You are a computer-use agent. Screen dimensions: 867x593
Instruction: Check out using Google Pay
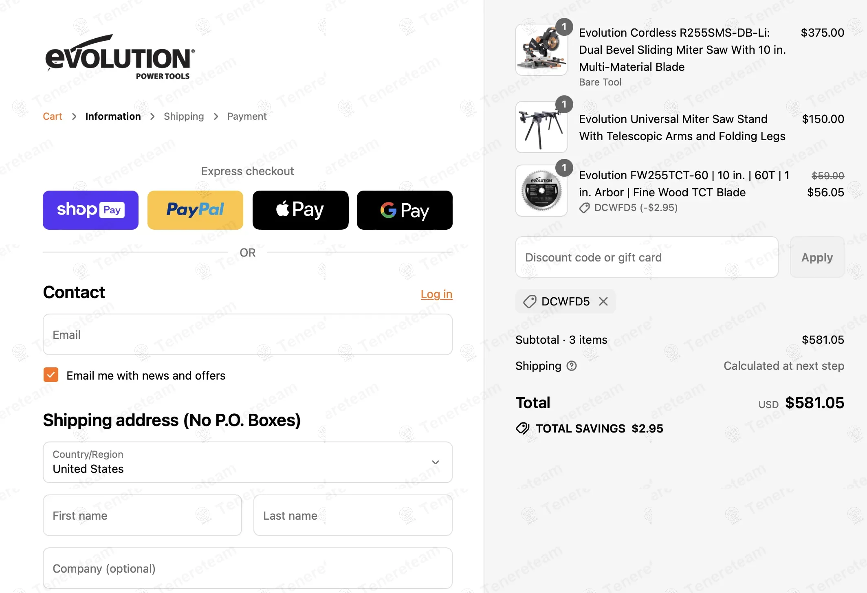pyautogui.click(x=405, y=210)
